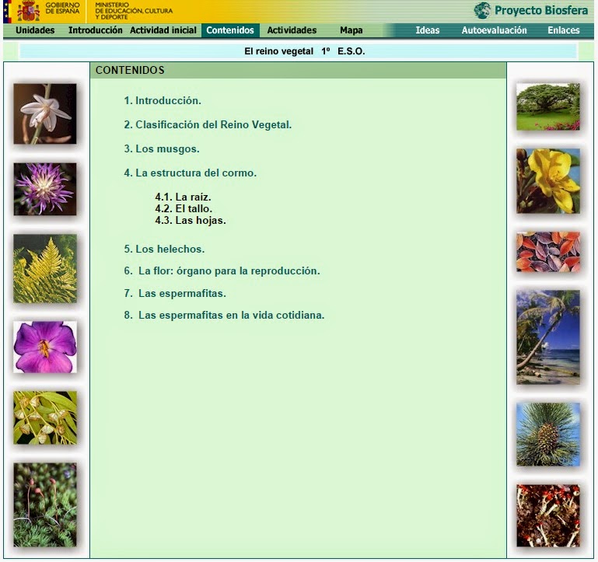This screenshot has width=598, height=562.
Task: Click the CONTENIDOS heading
Action: (130, 70)
